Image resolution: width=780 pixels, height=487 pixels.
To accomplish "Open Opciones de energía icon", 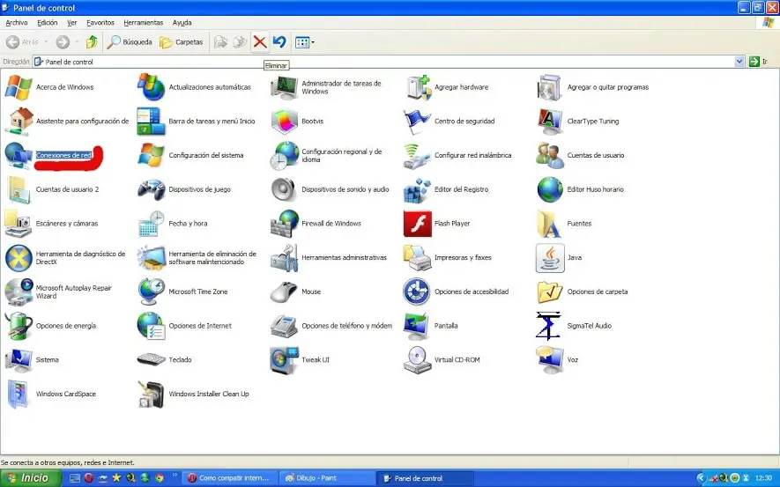I will coord(19,326).
